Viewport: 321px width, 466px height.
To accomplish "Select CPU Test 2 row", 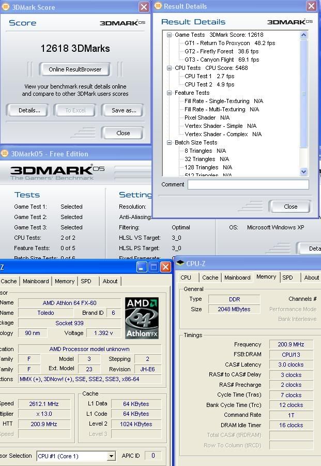I will 209,85.
